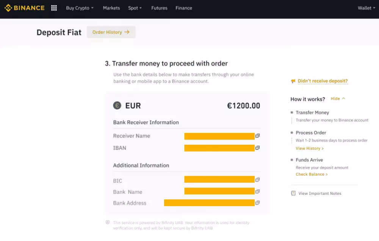Image resolution: width=379 pixels, height=241 pixels.
Task: Open the Wallet dropdown
Action: click(366, 8)
